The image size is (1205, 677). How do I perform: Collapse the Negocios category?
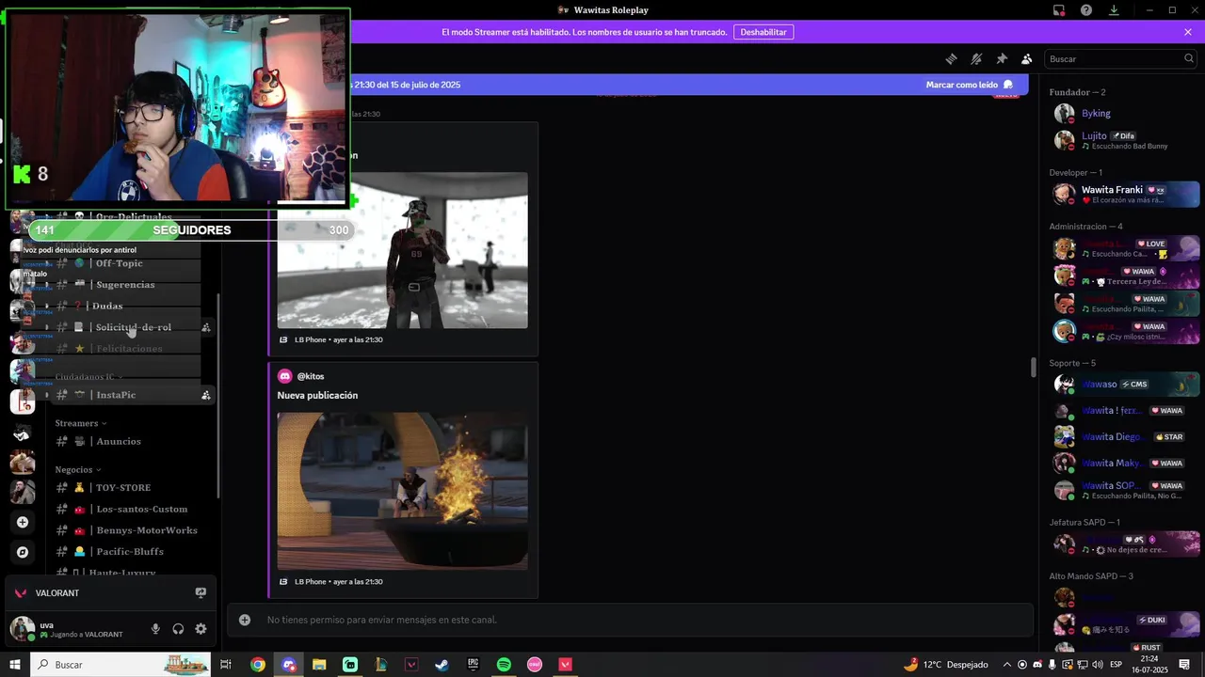coord(78,469)
